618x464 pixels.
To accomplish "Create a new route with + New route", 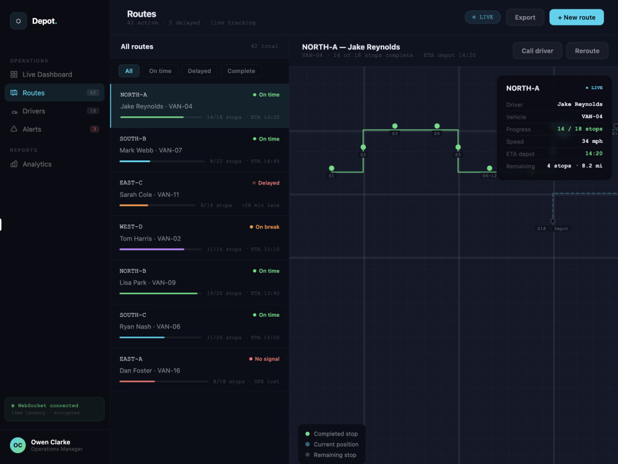I will [576, 17].
